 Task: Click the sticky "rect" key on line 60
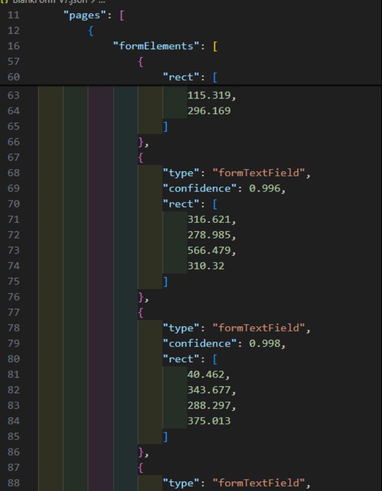(181, 77)
